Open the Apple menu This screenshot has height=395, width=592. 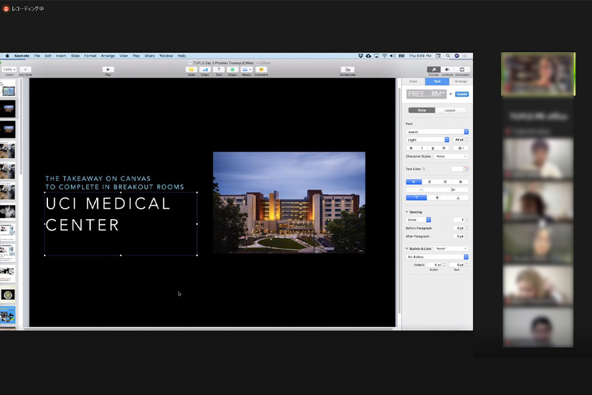tap(7, 55)
